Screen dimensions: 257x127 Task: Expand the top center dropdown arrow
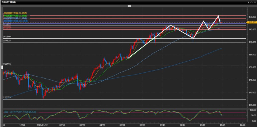129,6
